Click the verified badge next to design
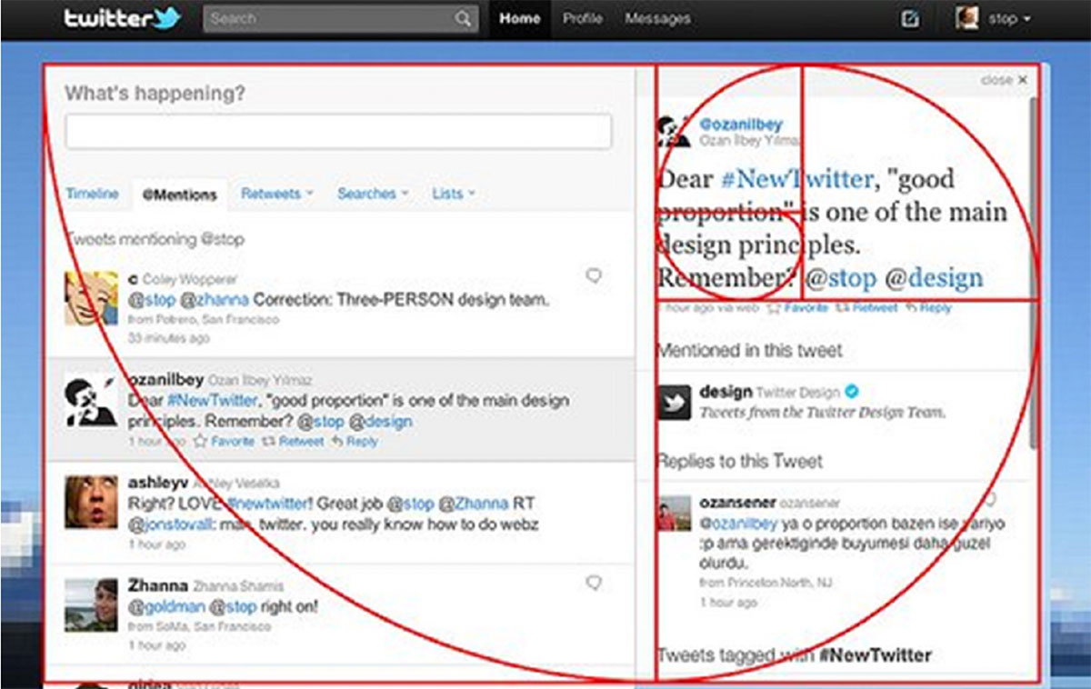Image resolution: width=1091 pixels, height=689 pixels. tap(851, 392)
